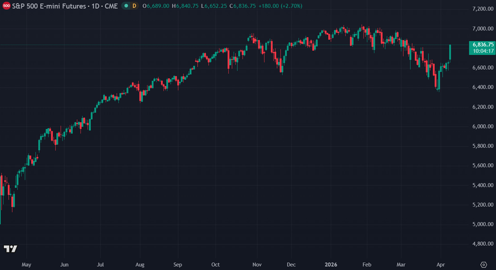Click the 7,200.00 price scale label
496x270 pixels.
coord(481,9)
